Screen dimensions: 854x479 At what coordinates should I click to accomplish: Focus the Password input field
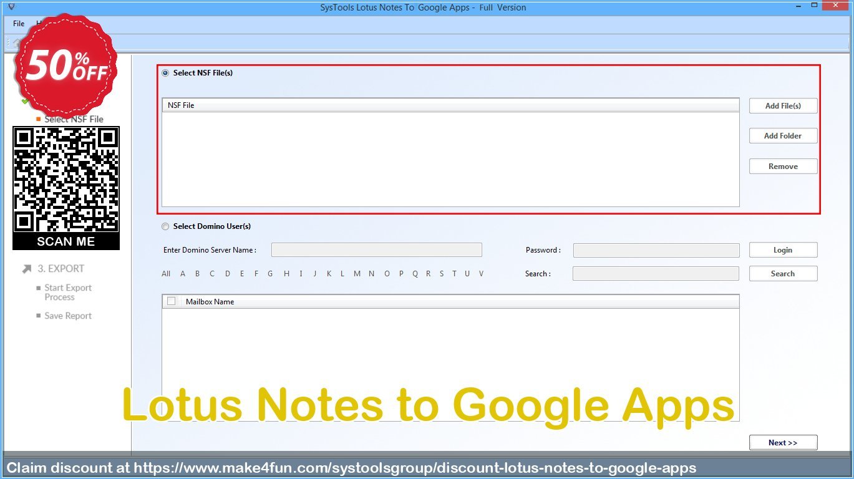656,250
